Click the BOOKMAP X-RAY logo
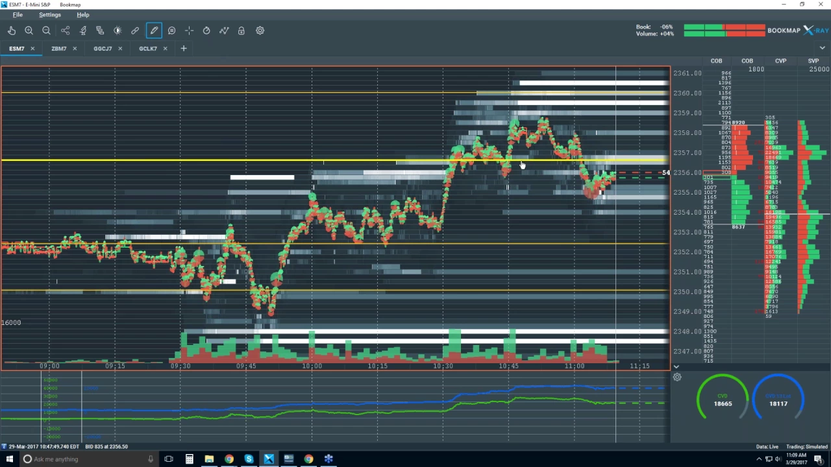Viewport: 831px width, 467px height. (x=798, y=30)
